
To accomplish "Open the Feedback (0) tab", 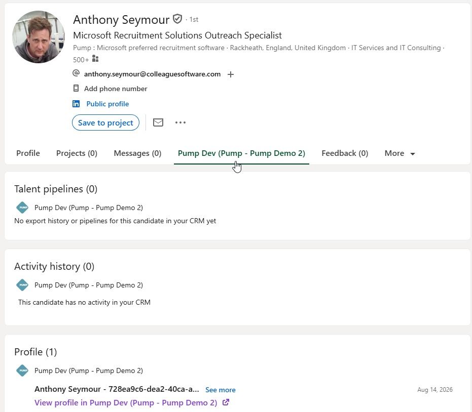I will pyautogui.click(x=345, y=153).
